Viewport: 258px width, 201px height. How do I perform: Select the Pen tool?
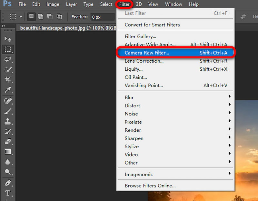[x=8, y=183]
